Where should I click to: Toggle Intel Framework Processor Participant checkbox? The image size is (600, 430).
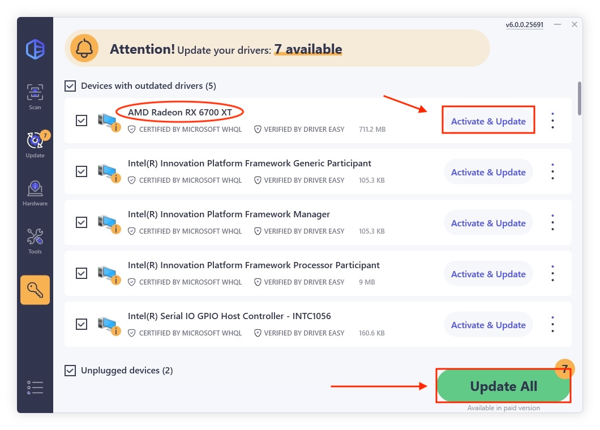82,273
